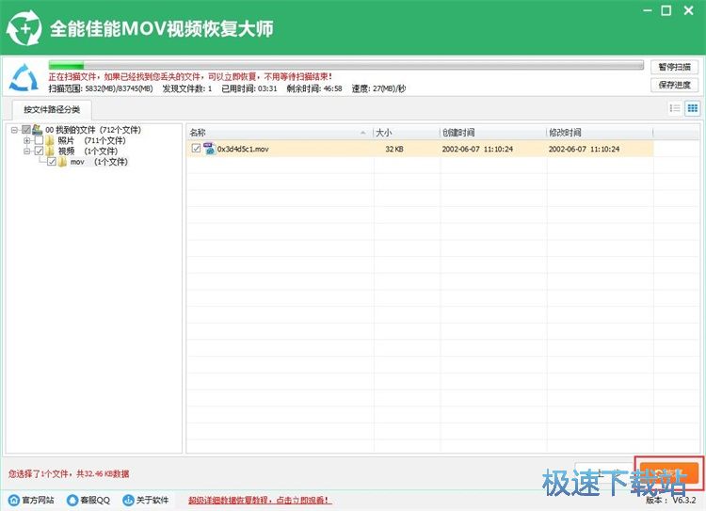
Task: Click the 全能佳能MOV视频恢复大师 title text
Action: click(161, 29)
